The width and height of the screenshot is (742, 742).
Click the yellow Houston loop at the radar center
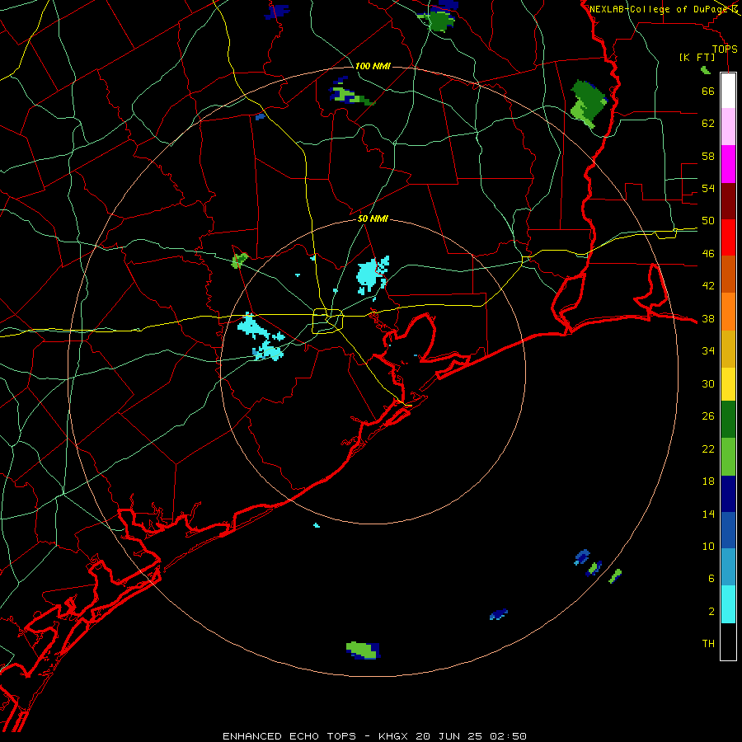328,321
